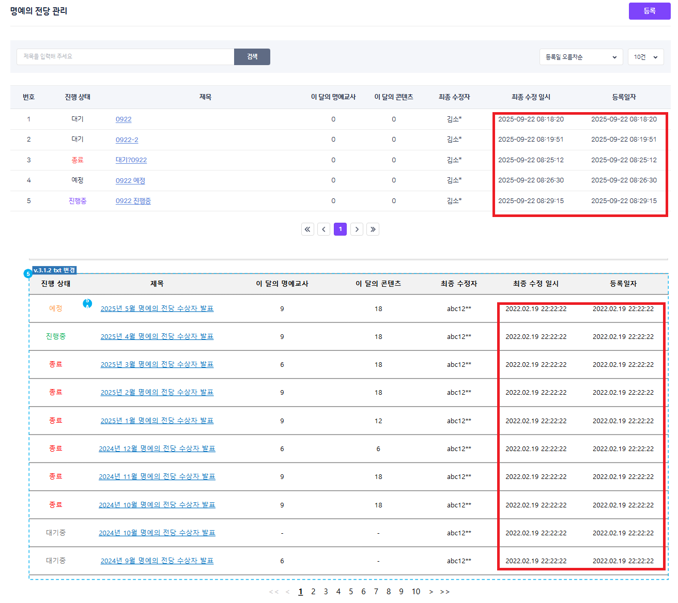Click bottom pagination next > arrow
The height and width of the screenshot is (603, 678).
click(431, 592)
